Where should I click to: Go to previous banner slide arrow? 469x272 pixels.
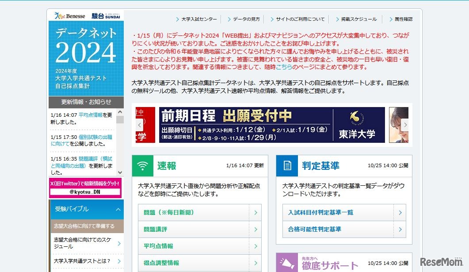point(139,125)
